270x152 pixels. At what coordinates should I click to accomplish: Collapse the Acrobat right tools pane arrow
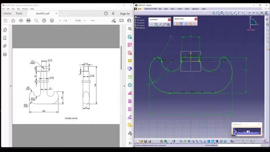(124, 86)
